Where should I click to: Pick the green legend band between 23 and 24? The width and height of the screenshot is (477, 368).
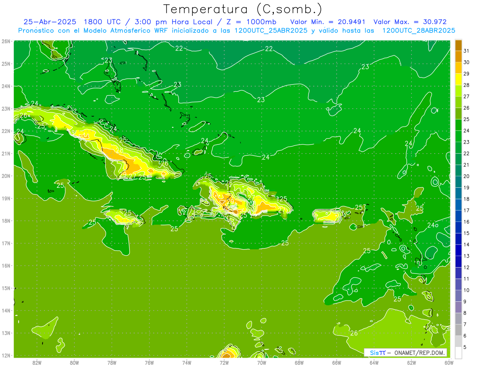coord(458,136)
